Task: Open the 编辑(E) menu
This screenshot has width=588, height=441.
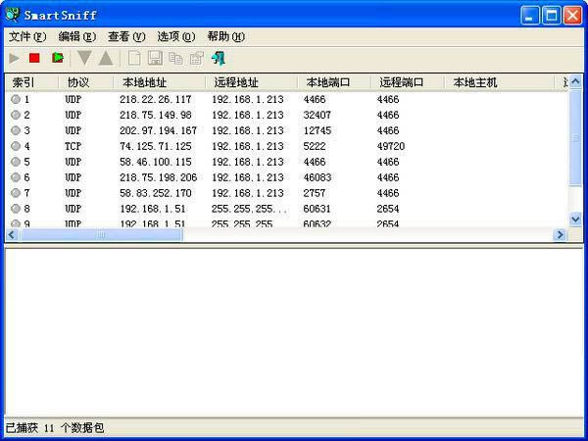Action: [77, 37]
